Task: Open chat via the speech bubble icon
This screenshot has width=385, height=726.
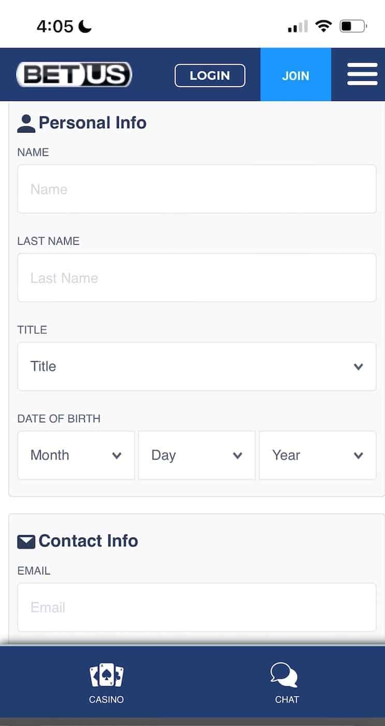Action: click(x=284, y=673)
